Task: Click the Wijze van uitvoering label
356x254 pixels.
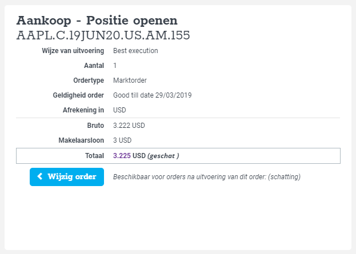Action: (73, 51)
